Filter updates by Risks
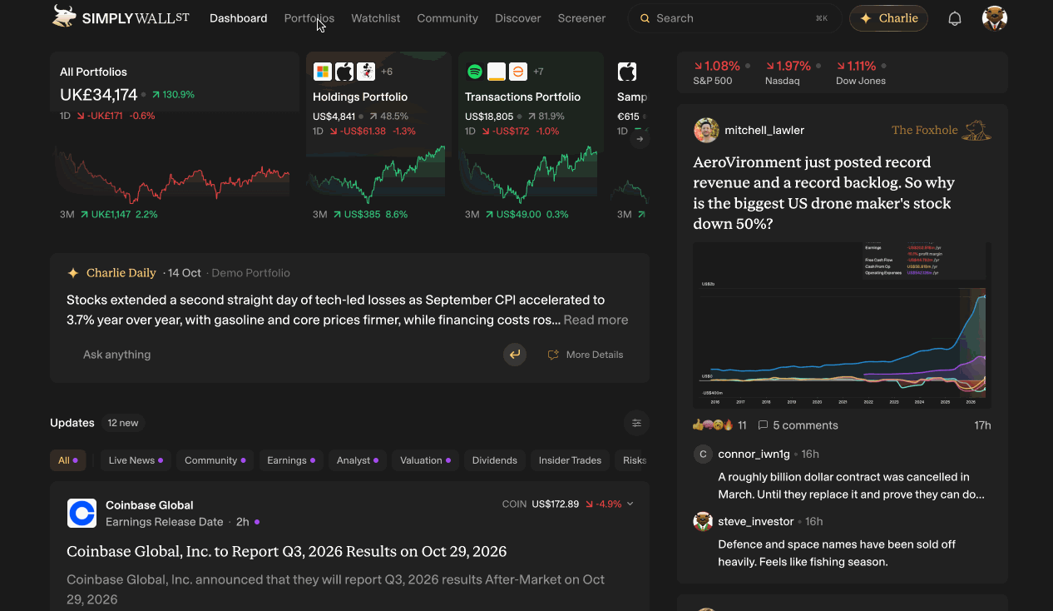The image size is (1053, 611). coord(633,460)
